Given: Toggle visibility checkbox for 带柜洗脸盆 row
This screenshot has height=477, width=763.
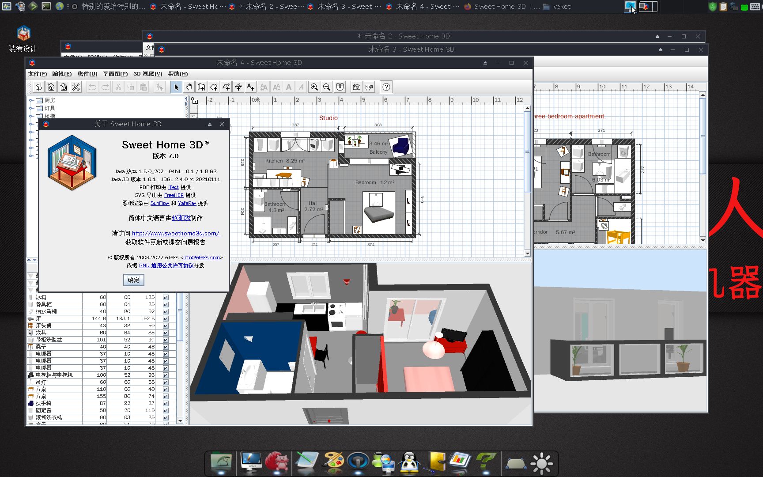Looking at the screenshot, I should tap(166, 340).
